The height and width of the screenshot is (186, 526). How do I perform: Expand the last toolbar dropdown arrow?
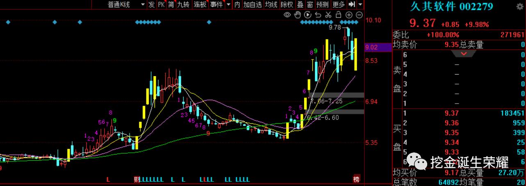pos(360,5)
